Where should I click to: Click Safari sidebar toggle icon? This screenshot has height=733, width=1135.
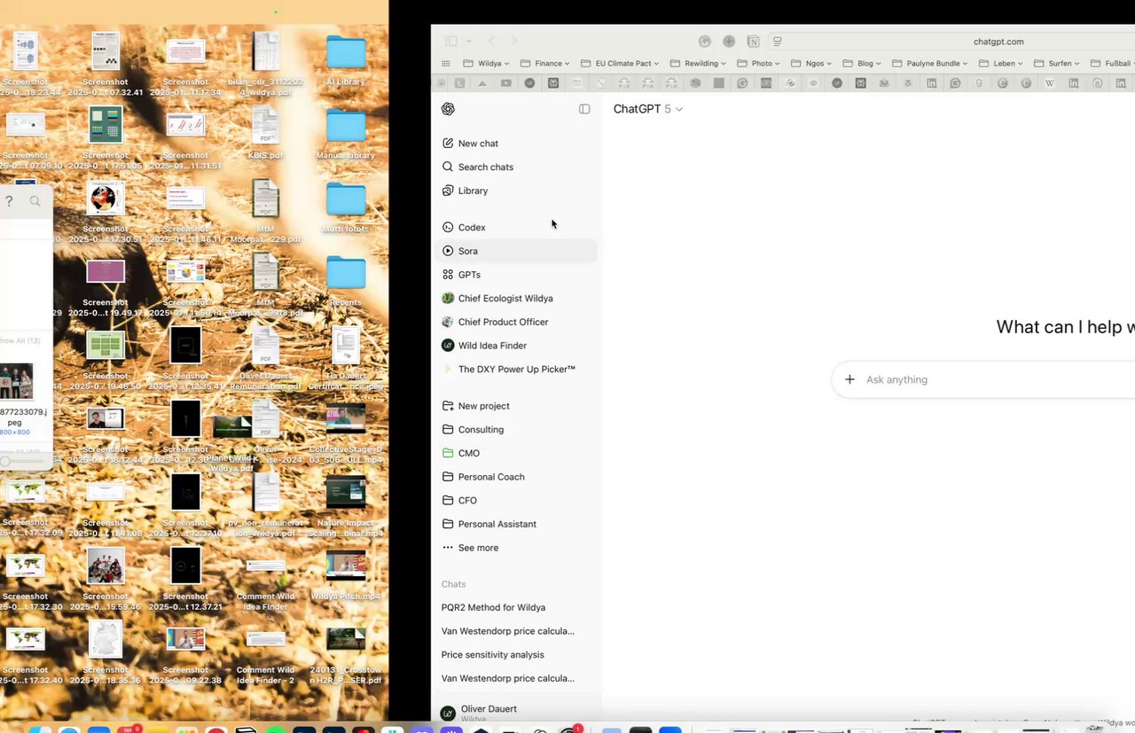pyautogui.click(x=451, y=41)
